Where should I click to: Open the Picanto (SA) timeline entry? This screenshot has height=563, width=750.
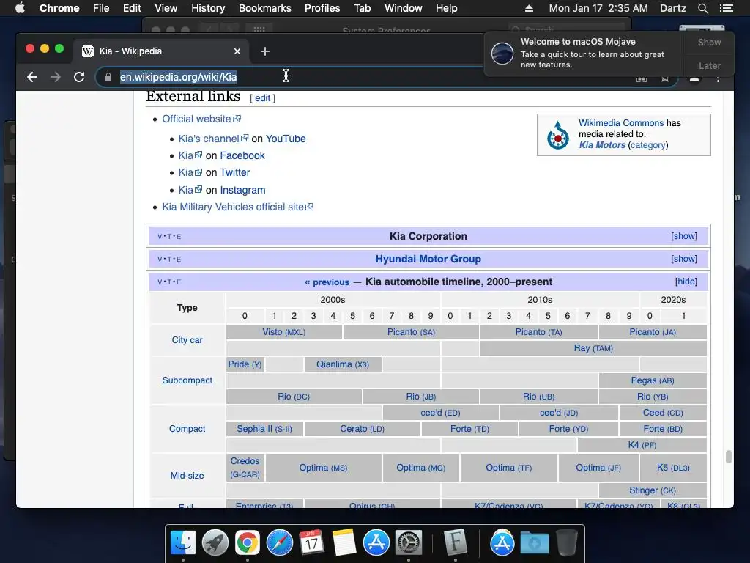click(x=411, y=332)
